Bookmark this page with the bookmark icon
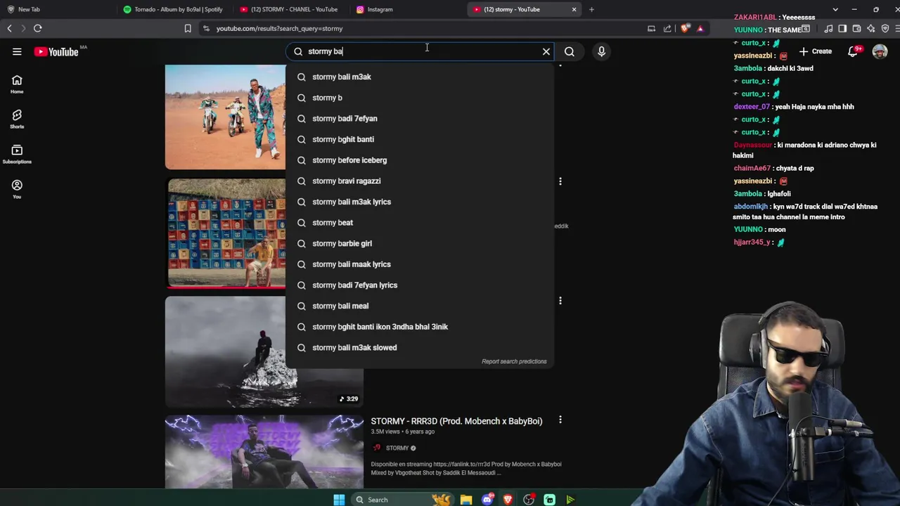Screen dimensions: 900x506 (x=188, y=28)
